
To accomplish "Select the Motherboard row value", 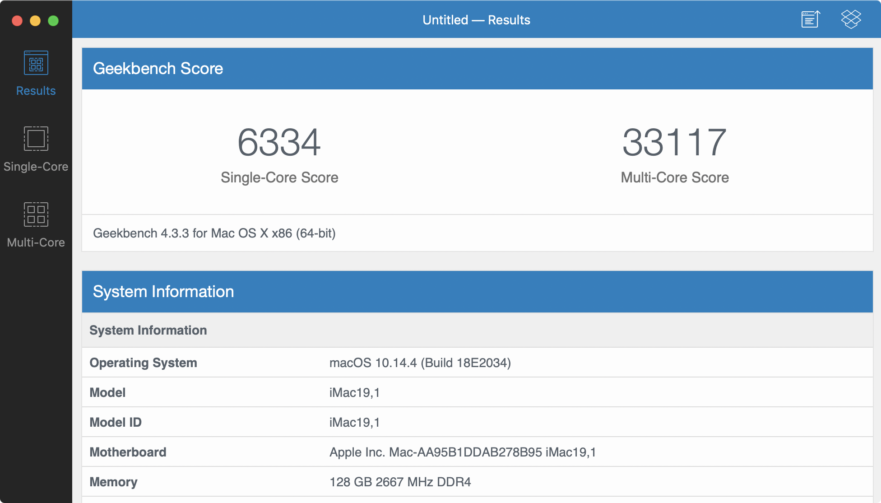I will 462,452.
